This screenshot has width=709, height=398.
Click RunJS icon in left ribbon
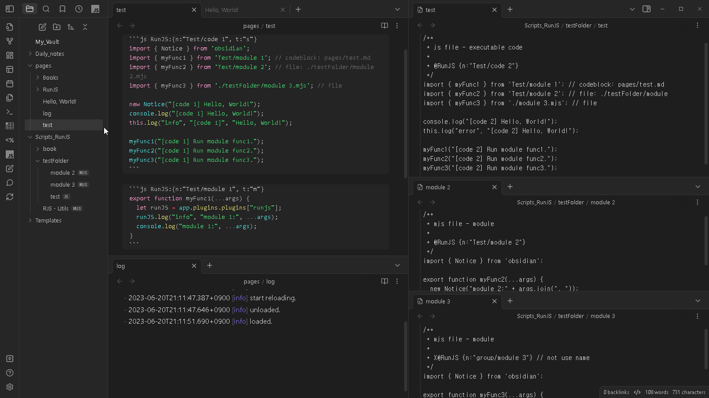pyautogui.click(x=10, y=154)
